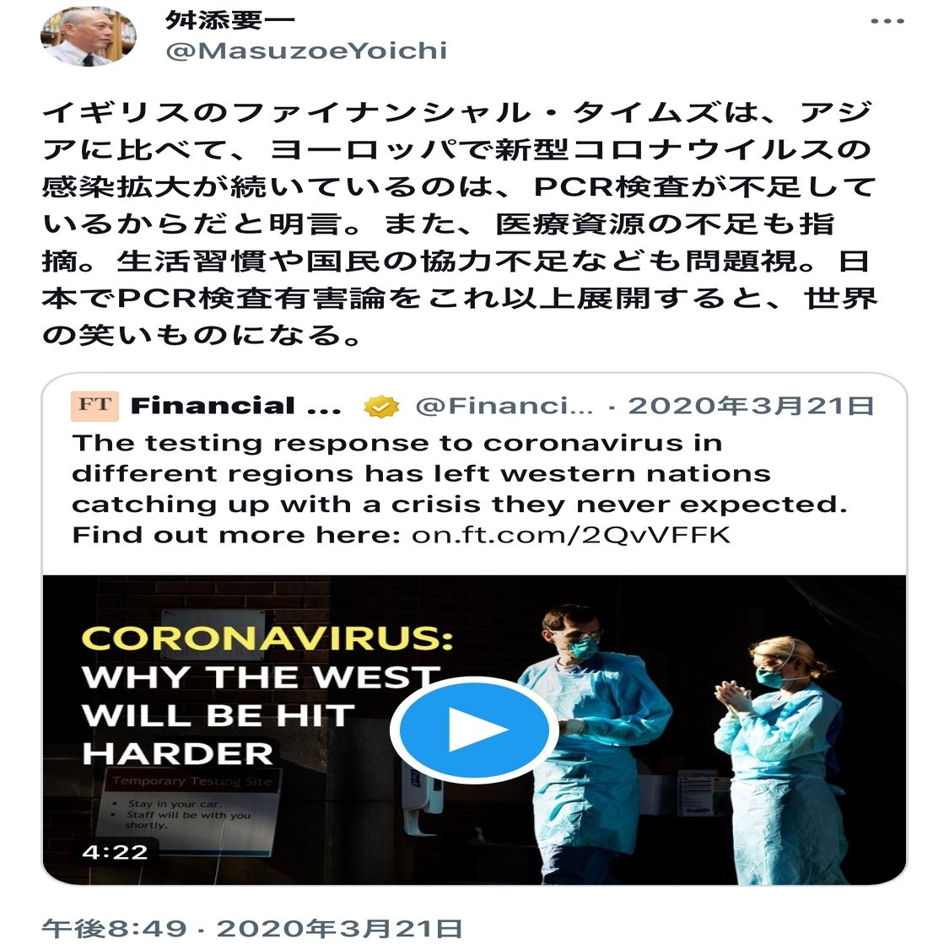
Task: Open the quoted tweet's 2020年3月21日 date
Action: pos(751,406)
